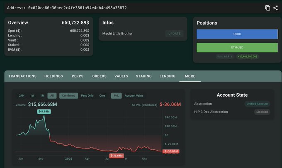Click the $44.84M peak marker on chart
The height and width of the screenshot is (168, 282).
44,112
